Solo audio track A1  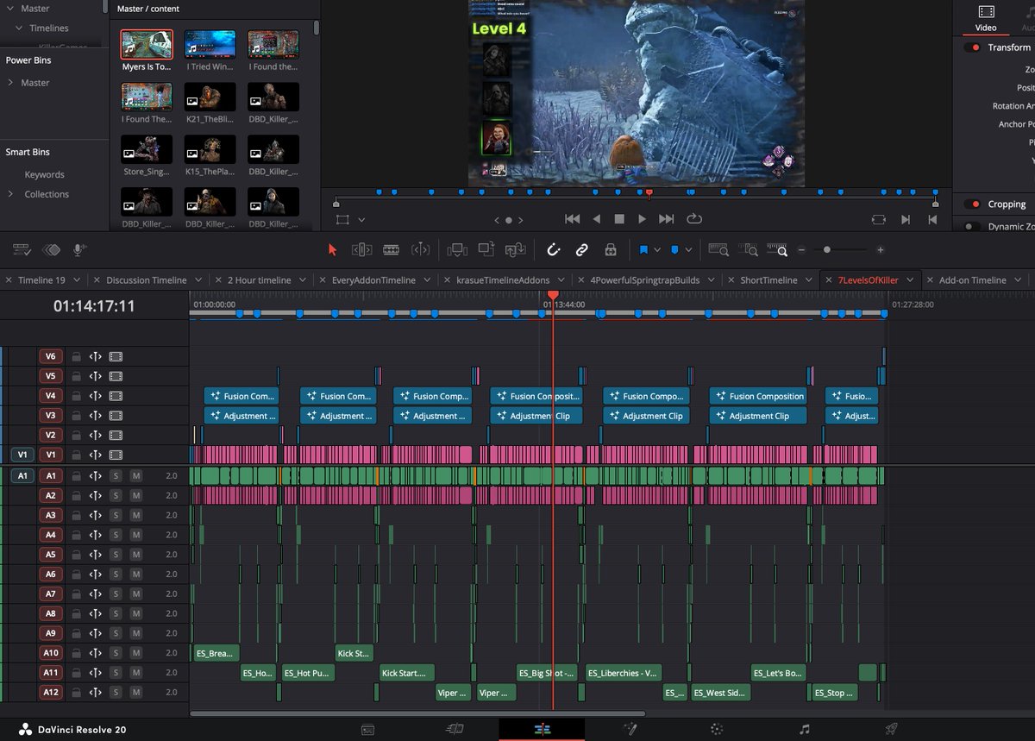click(x=116, y=475)
